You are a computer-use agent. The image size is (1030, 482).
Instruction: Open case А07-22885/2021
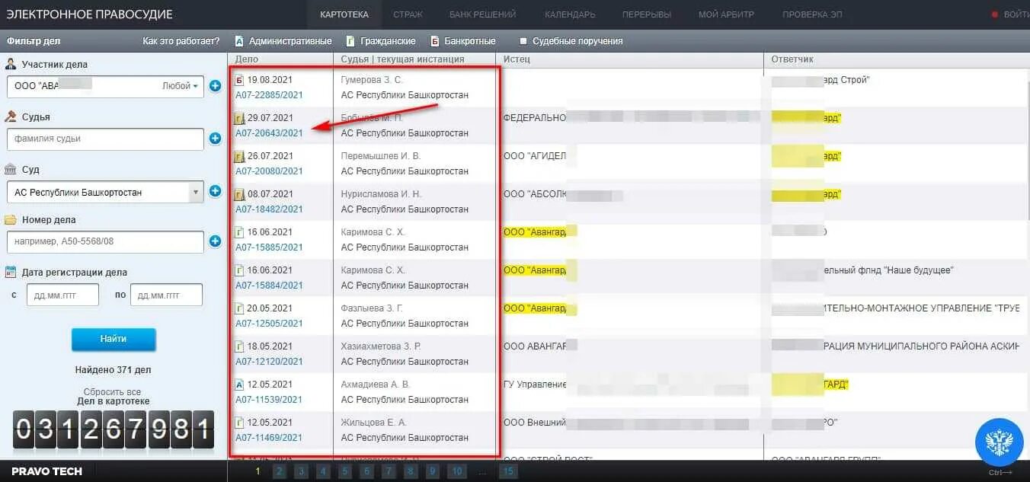[x=269, y=95]
